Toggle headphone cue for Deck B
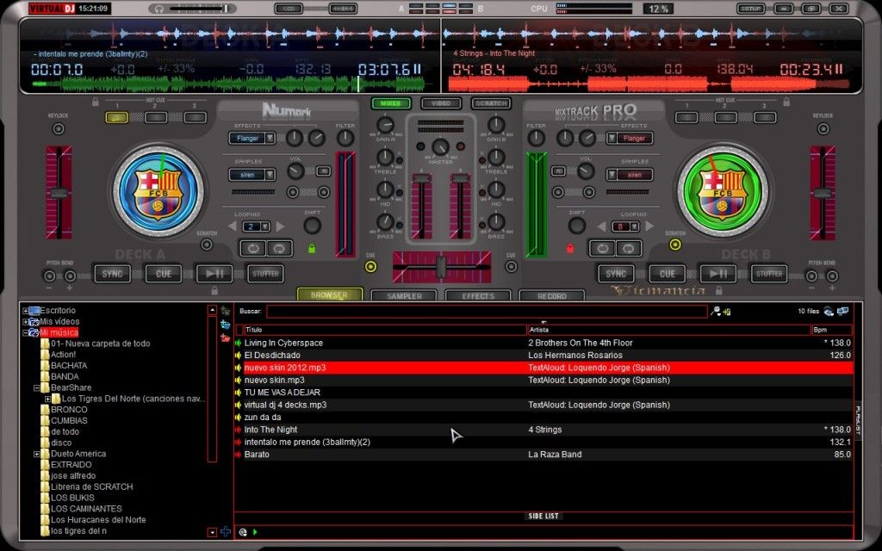Viewport: 882px width, 551px height. (x=511, y=267)
